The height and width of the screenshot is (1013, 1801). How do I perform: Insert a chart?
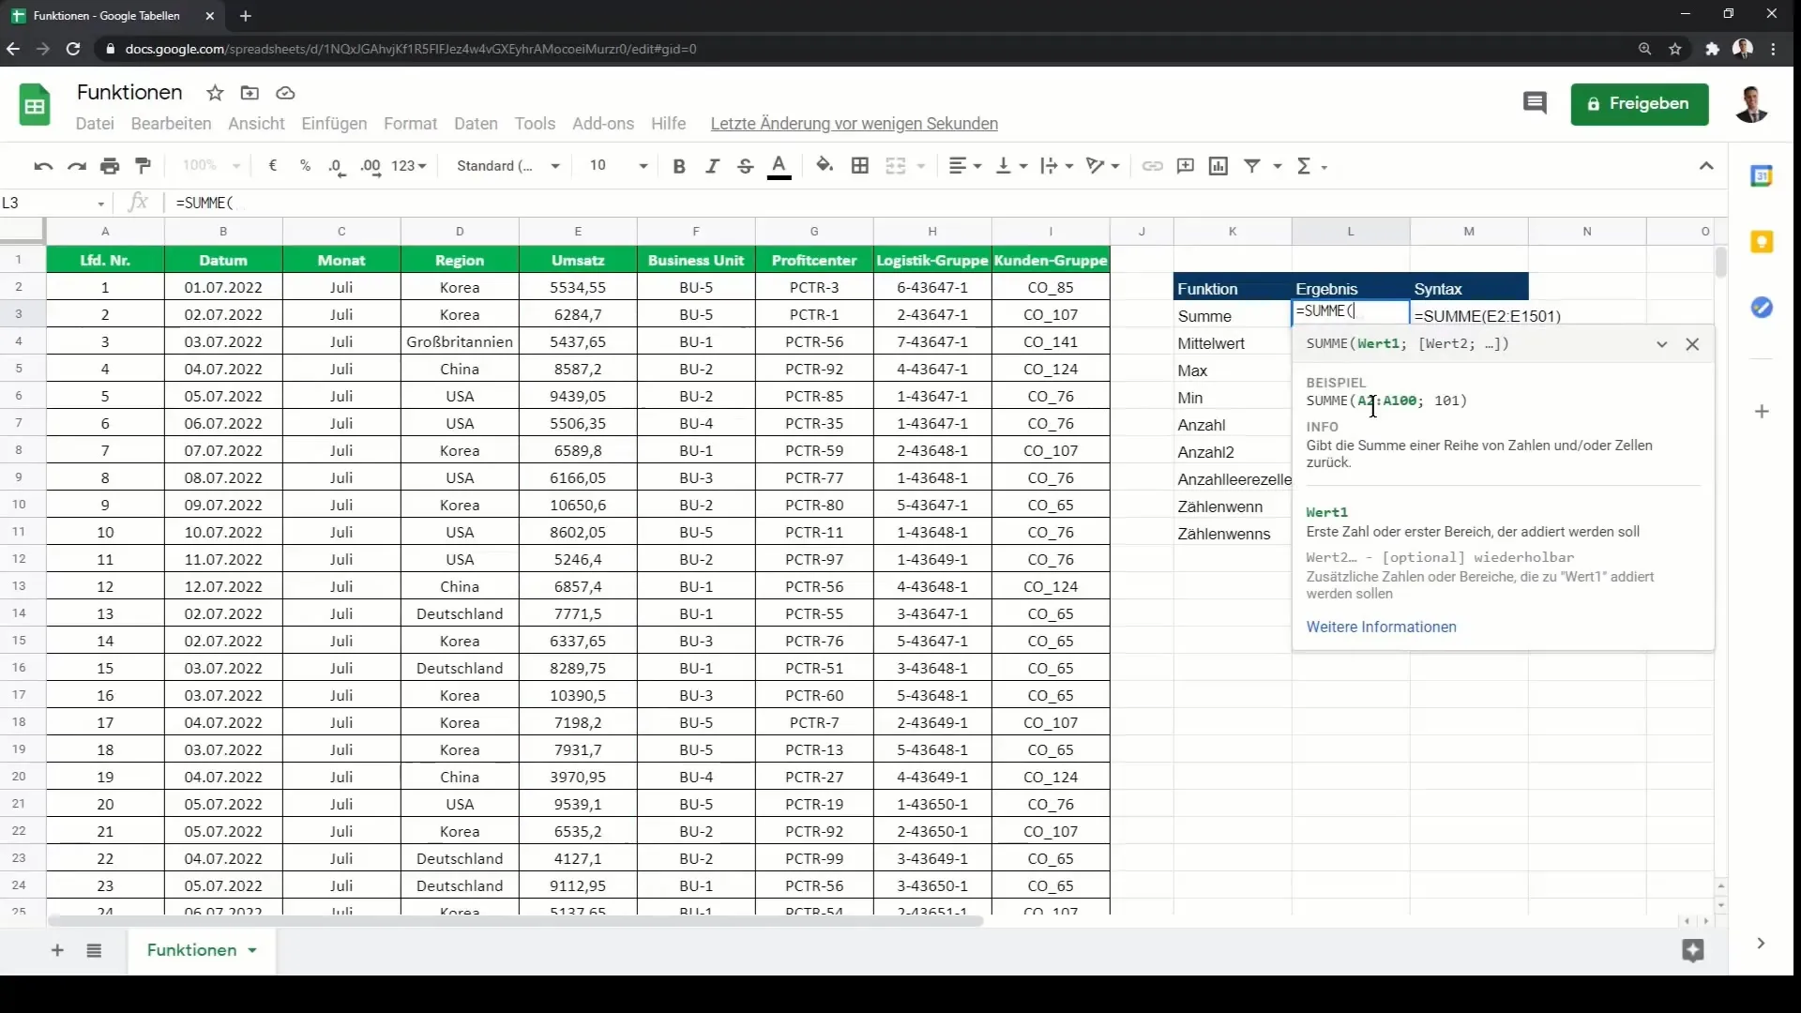(x=1218, y=166)
